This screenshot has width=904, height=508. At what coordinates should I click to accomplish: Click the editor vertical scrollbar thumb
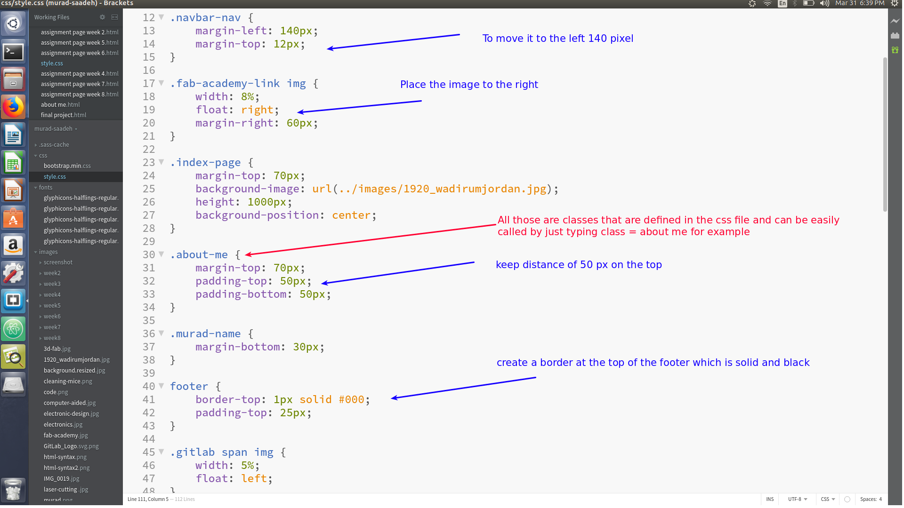[x=885, y=134]
